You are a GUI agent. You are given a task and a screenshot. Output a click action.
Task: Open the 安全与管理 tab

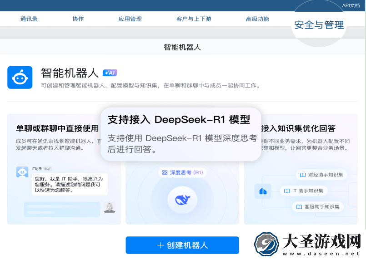point(319,25)
